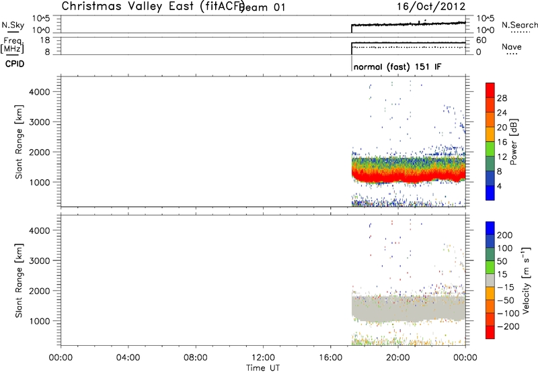538x372 pixels.
Task: Click the gray ground-scatter band in velocity panel
Action: [408, 308]
